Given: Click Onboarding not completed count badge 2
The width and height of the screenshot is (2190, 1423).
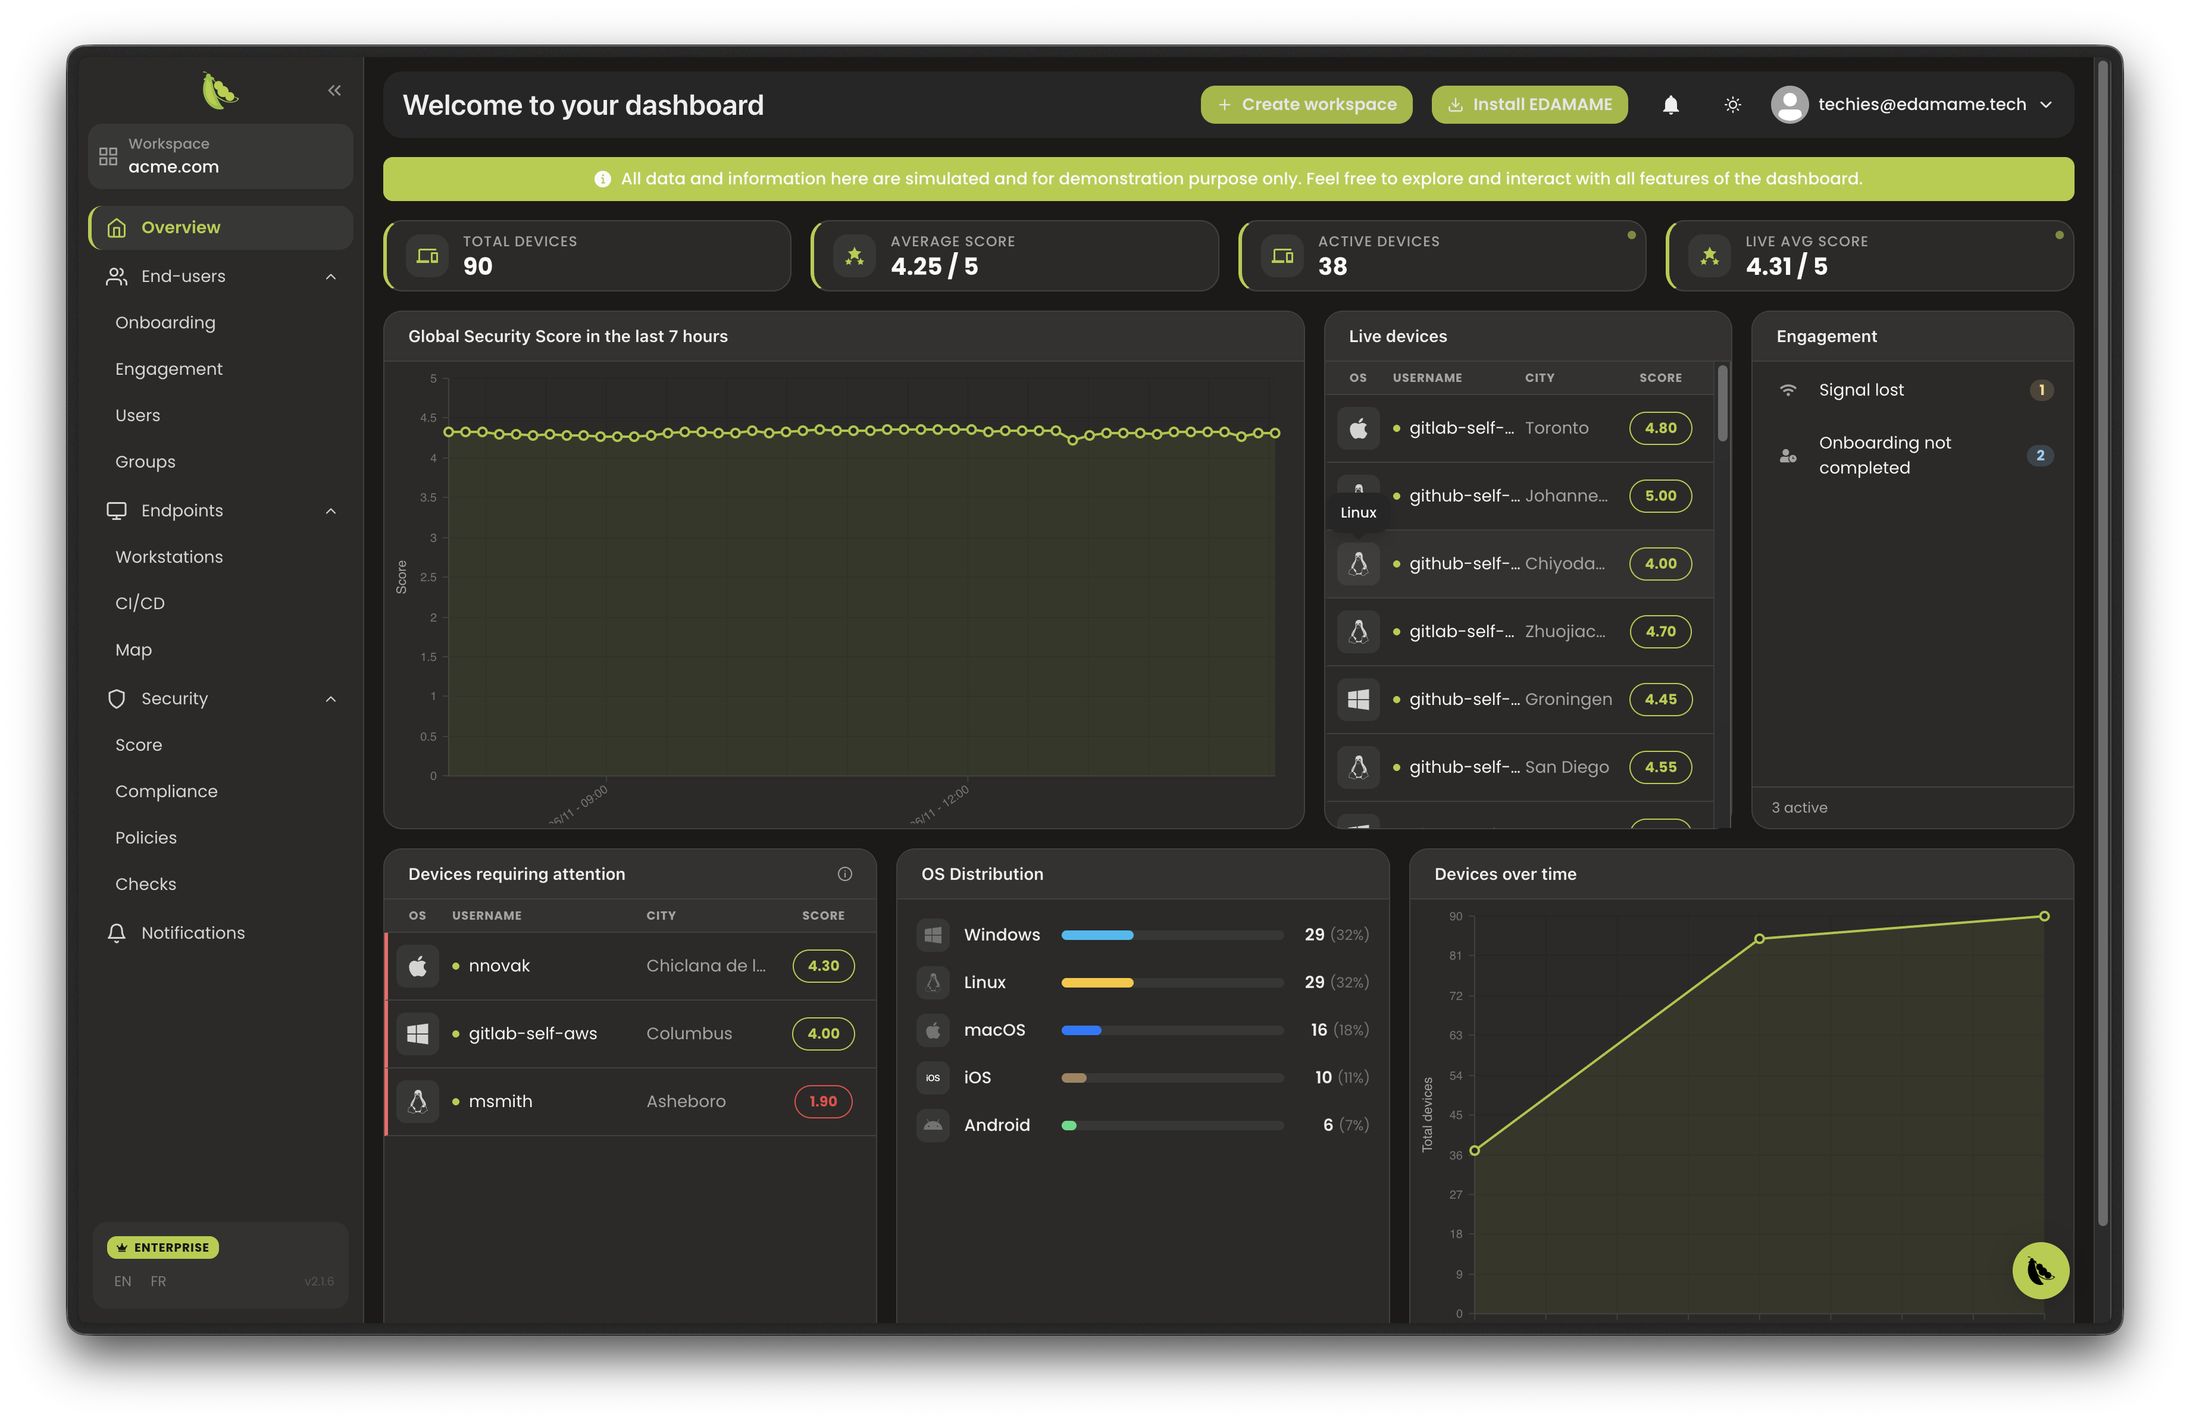Looking at the screenshot, I should click(2040, 456).
